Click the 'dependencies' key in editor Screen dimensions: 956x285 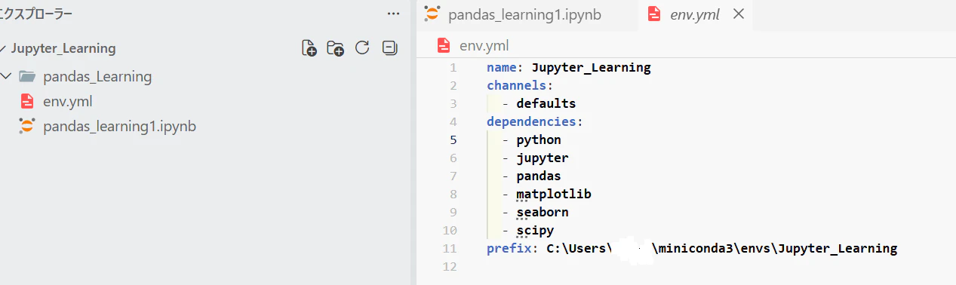(532, 121)
